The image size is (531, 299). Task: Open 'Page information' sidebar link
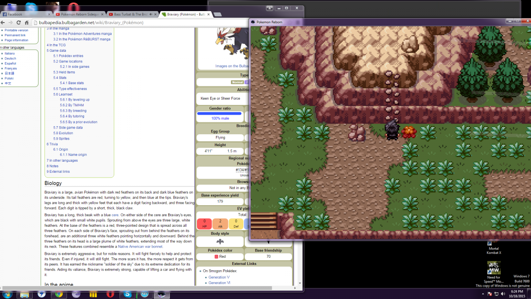click(x=16, y=40)
